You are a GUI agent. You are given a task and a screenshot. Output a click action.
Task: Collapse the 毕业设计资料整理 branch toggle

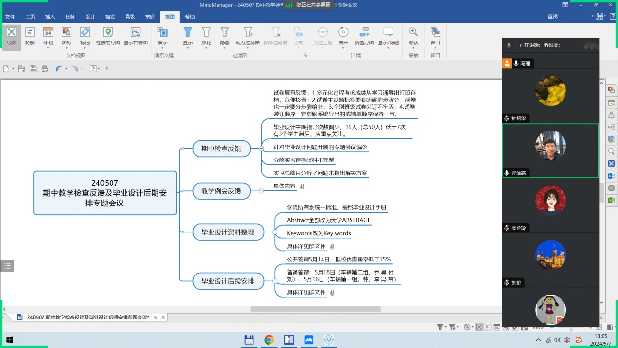click(275, 232)
